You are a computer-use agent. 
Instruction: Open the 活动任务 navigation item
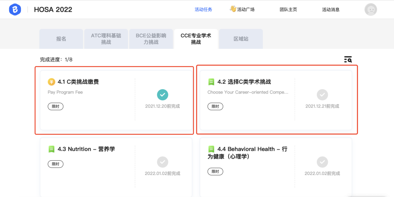pos(204,10)
